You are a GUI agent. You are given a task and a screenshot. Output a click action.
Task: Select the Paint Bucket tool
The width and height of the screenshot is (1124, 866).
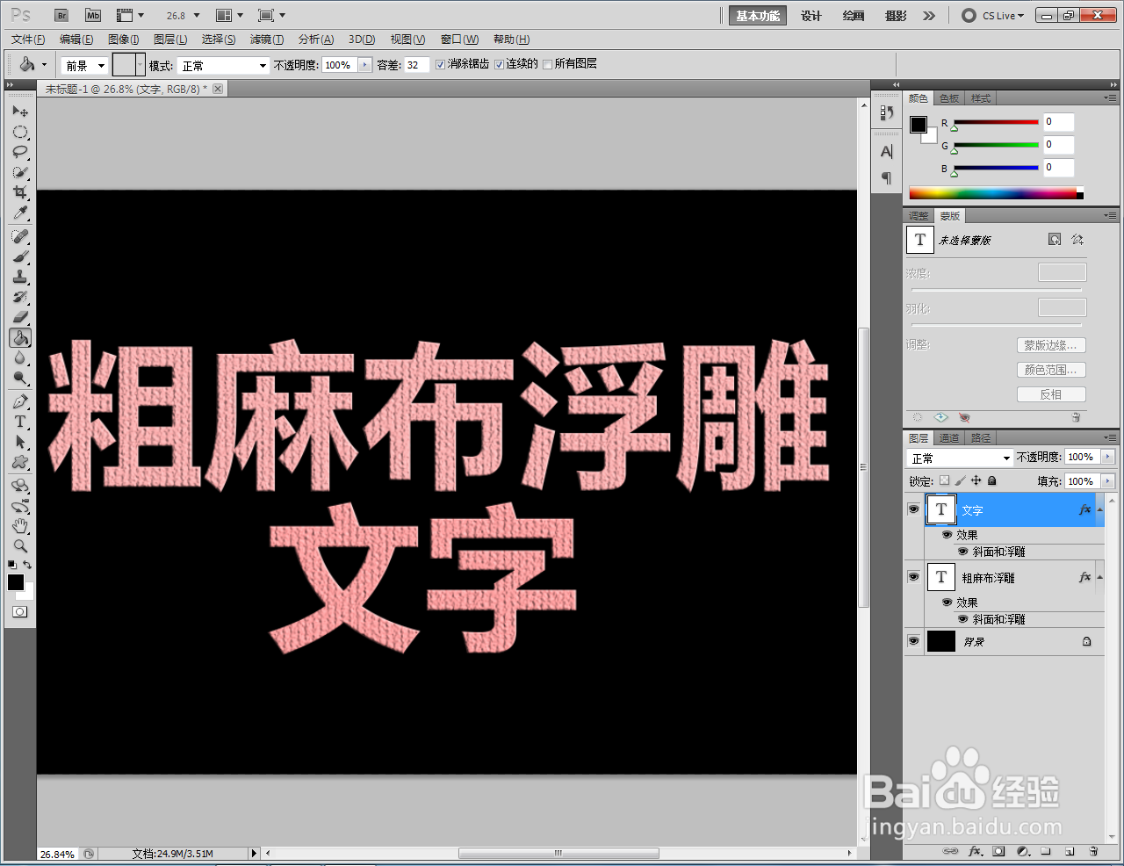[19, 337]
